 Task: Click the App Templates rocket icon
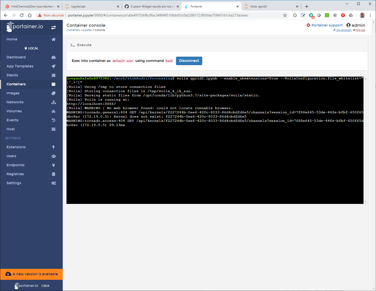(x=53, y=66)
